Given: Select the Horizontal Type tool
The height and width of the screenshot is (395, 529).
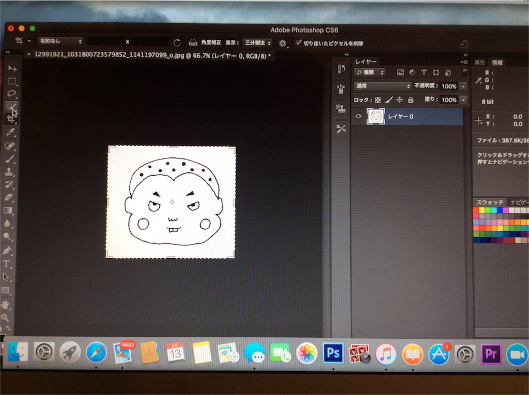Looking at the screenshot, I should (7, 263).
